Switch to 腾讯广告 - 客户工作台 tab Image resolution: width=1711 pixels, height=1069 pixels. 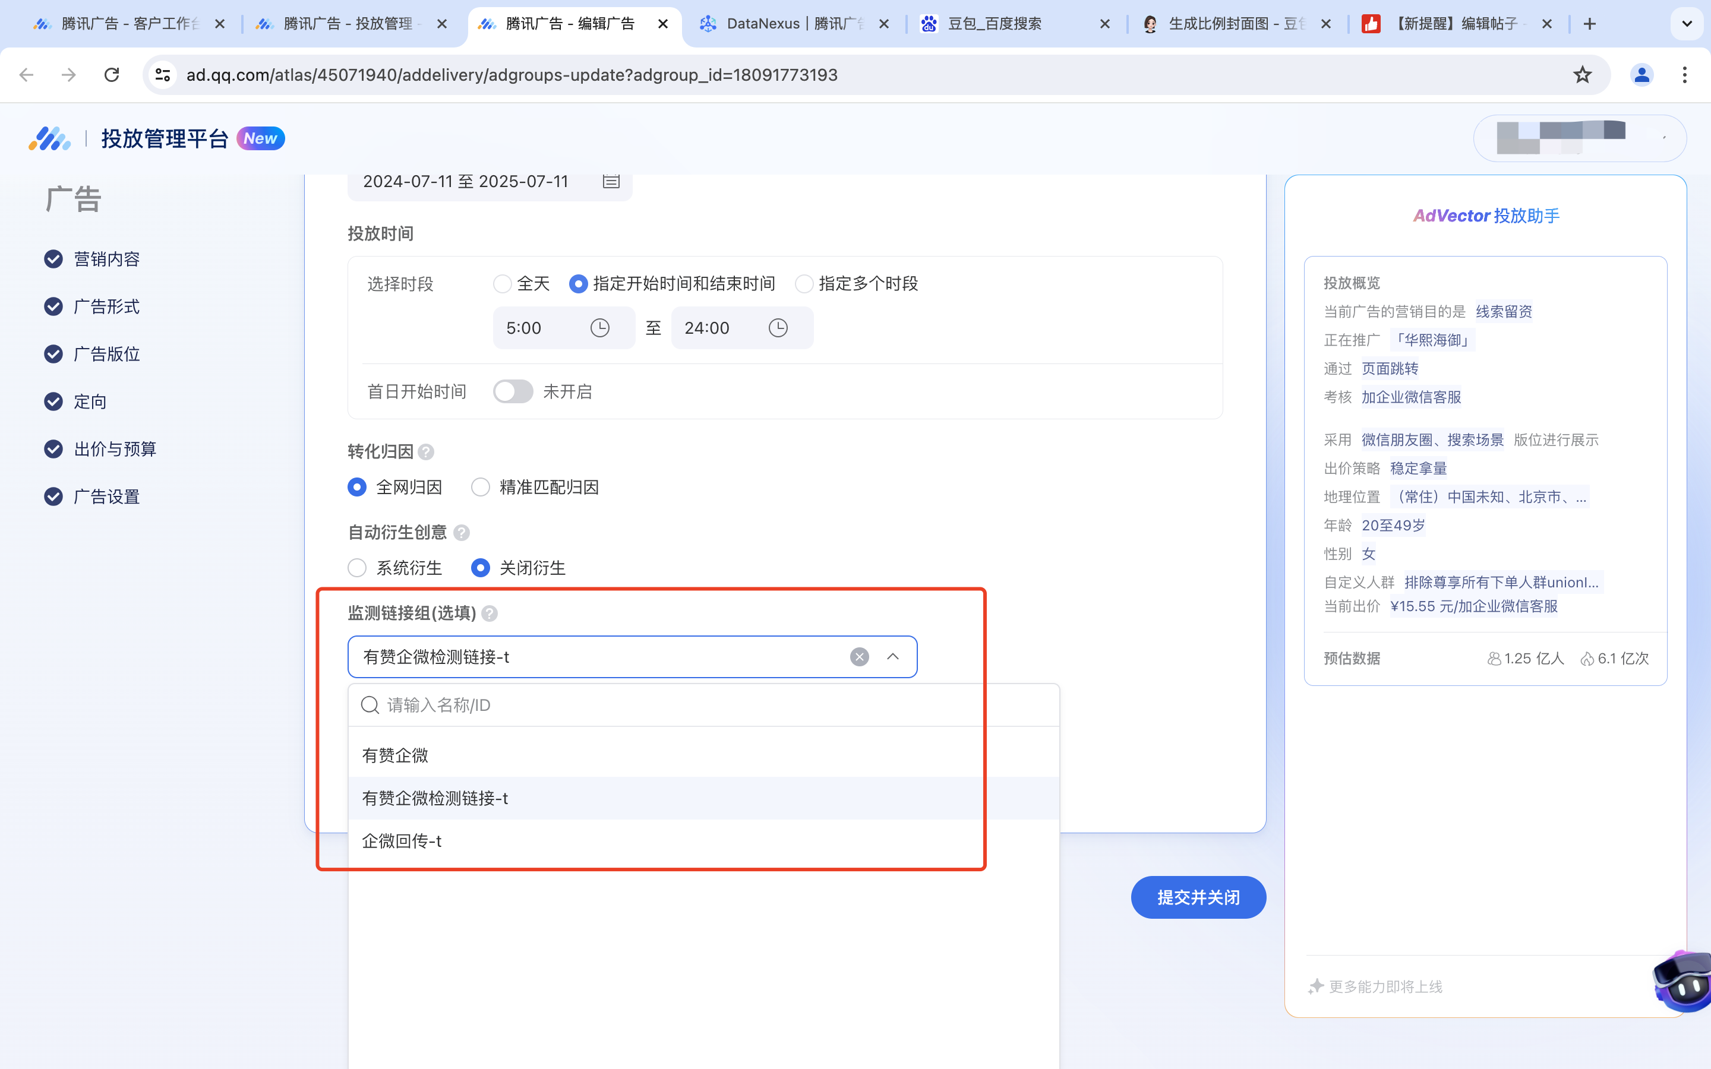(x=130, y=24)
